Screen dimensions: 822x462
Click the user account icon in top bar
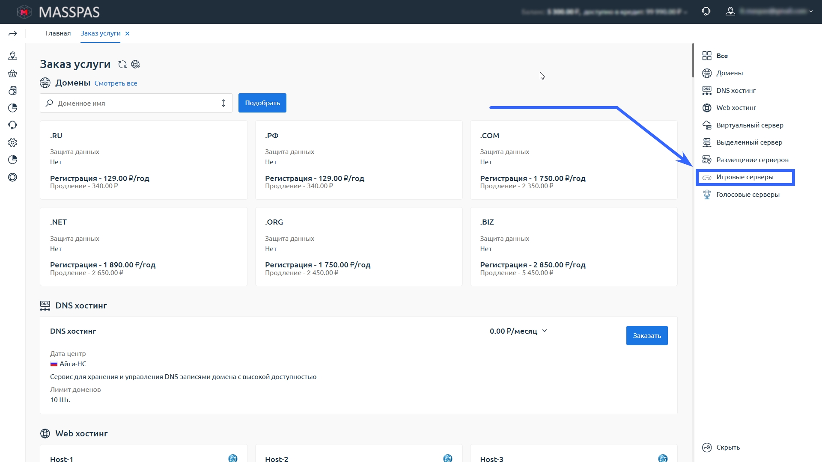[730, 12]
